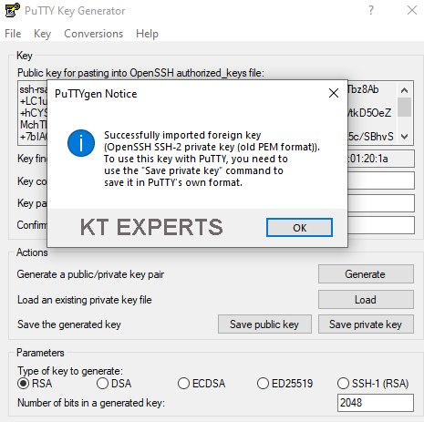
Task: Close the PuTTY Key Generator window
Action: [x=412, y=10]
